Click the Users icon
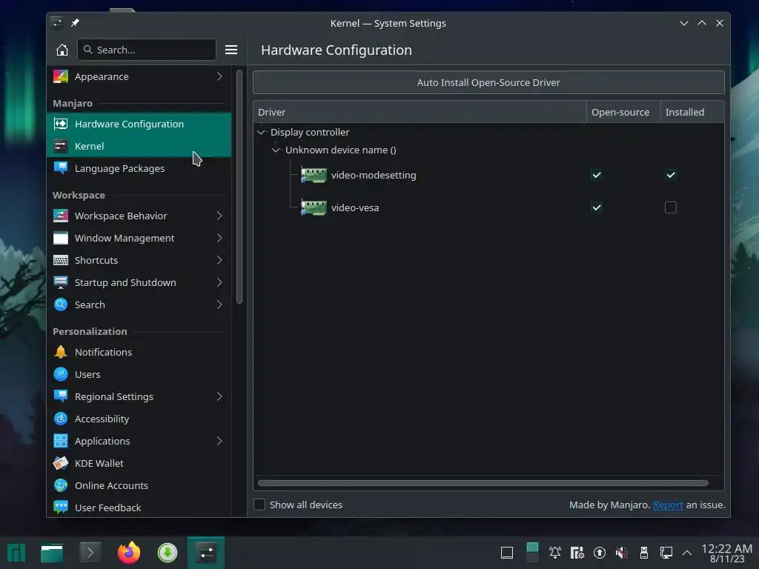Image resolution: width=759 pixels, height=569 pixels. [x=61, y=374]
